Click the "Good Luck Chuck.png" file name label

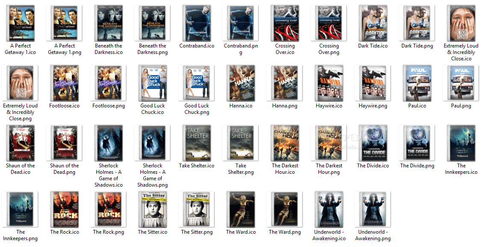point(196,109)
